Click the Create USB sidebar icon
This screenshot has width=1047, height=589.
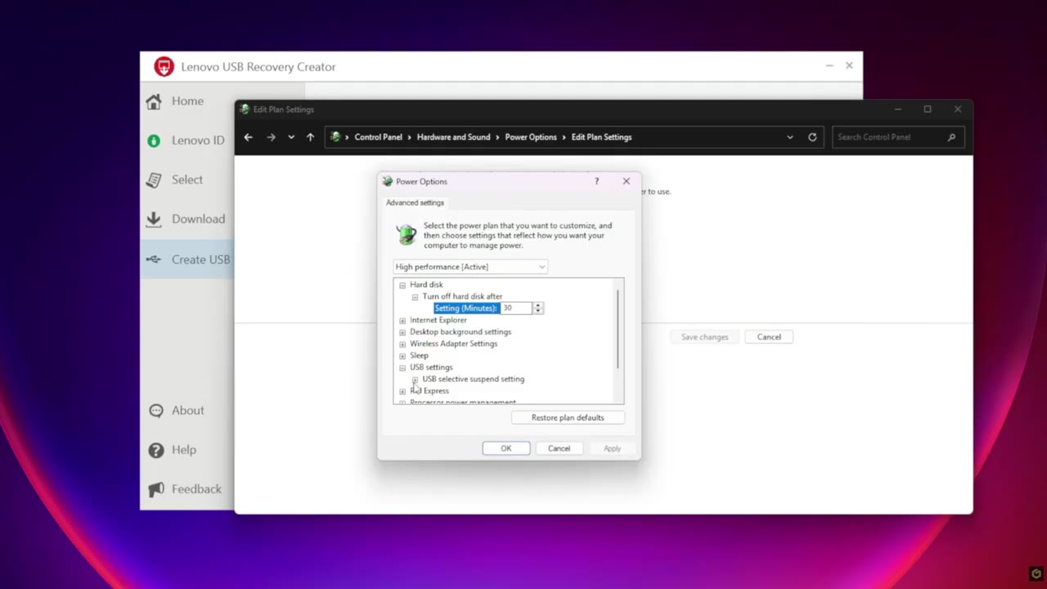tap(154, 259)
